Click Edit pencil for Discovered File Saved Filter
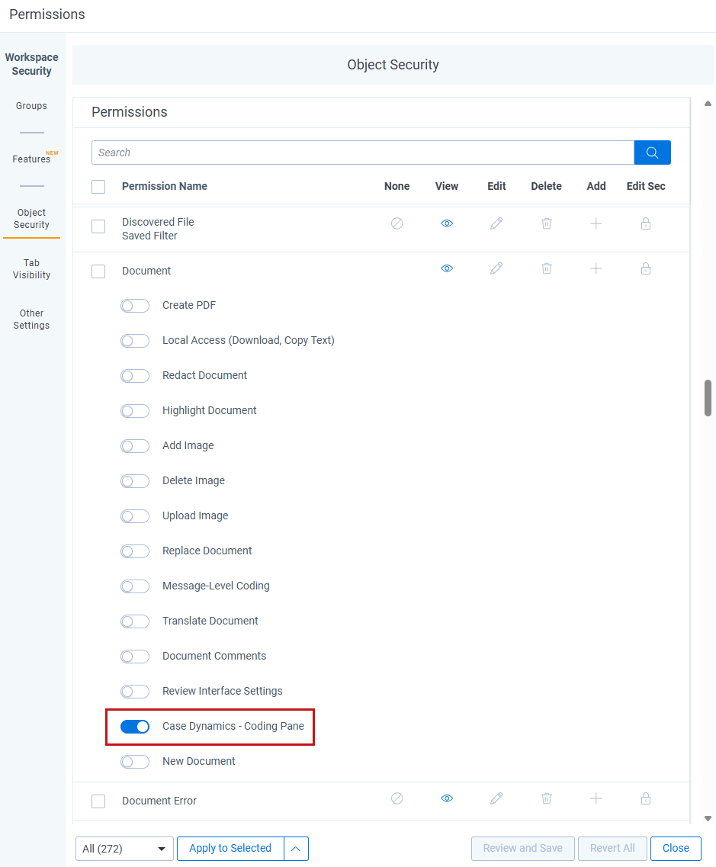The width and height of the screenshot is (716, 867). [496, 223]
